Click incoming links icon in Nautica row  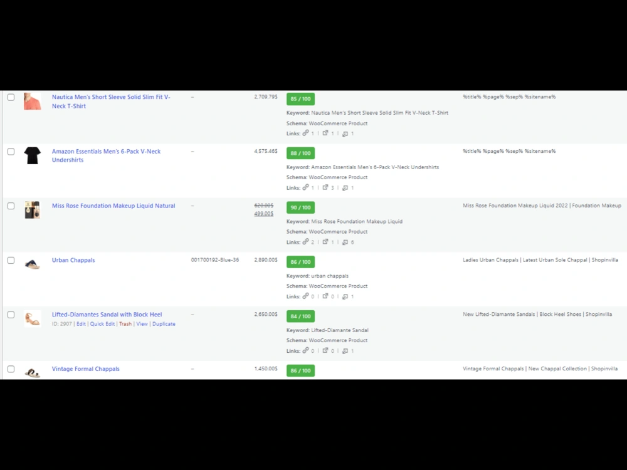tap(345, 133)
